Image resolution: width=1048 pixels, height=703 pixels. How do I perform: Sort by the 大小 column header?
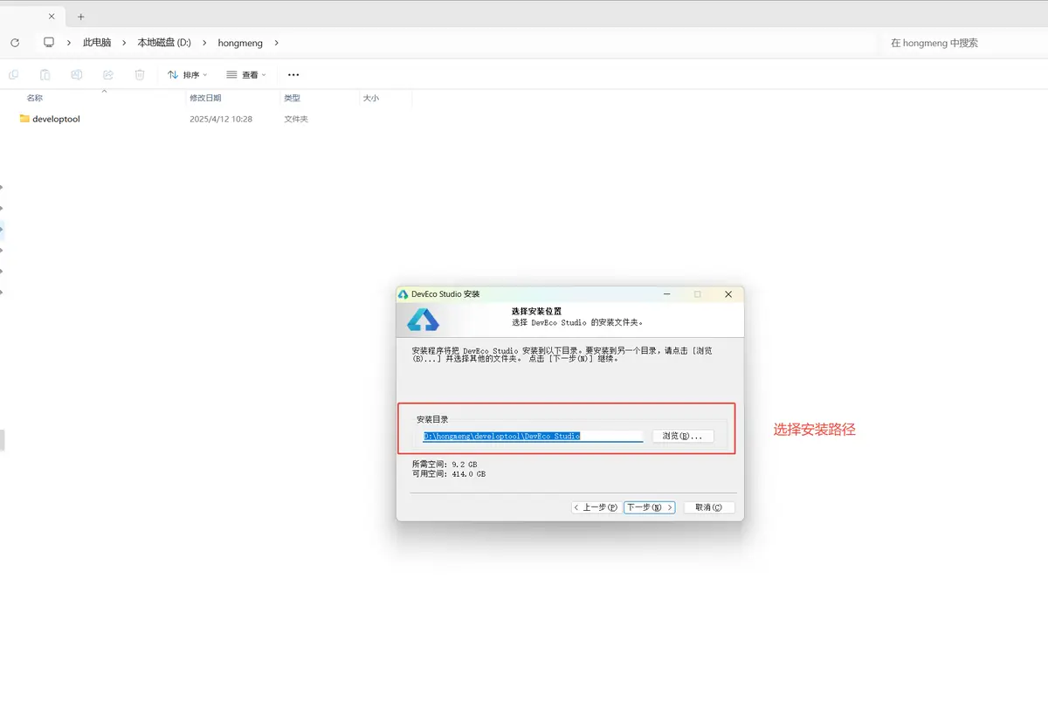[x=371, y=98]
